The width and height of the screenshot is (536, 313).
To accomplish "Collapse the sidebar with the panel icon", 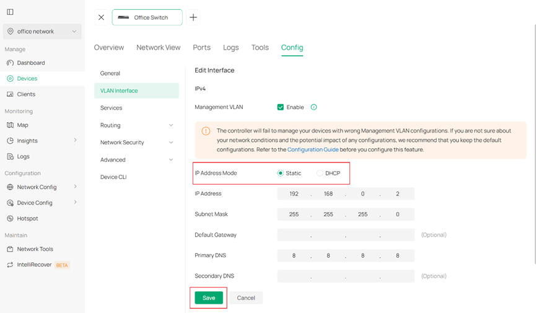I will 11,12.
